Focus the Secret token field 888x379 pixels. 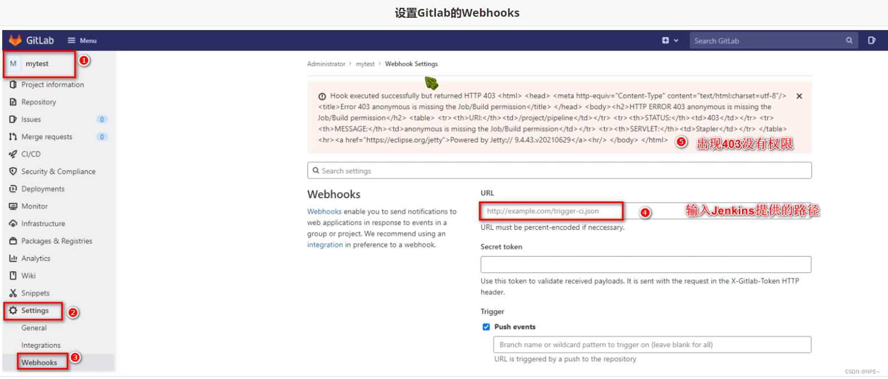tap(646, 264)
